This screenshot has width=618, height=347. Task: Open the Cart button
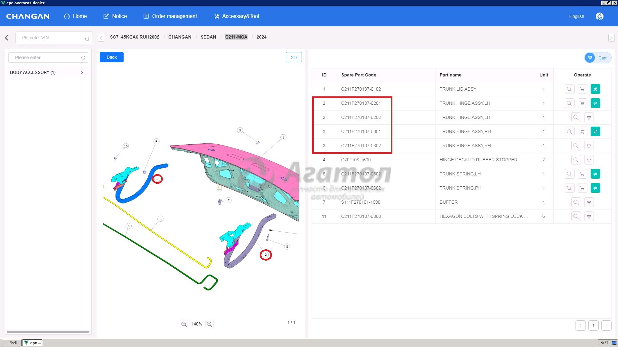coord(598,58)
